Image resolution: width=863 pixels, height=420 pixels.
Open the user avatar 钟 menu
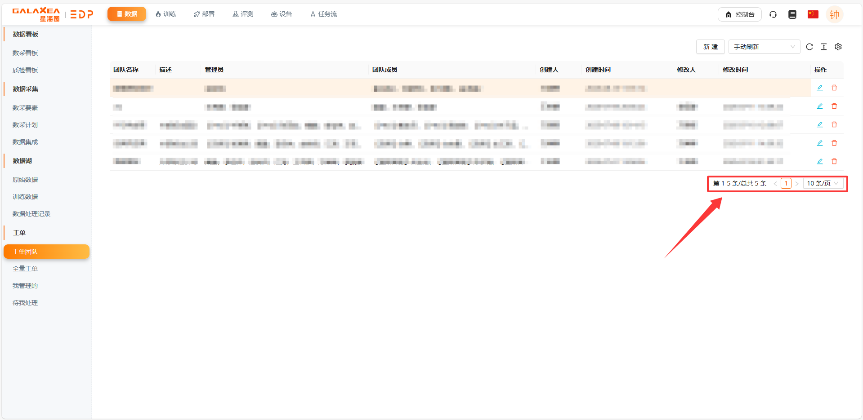click(835, 14)
